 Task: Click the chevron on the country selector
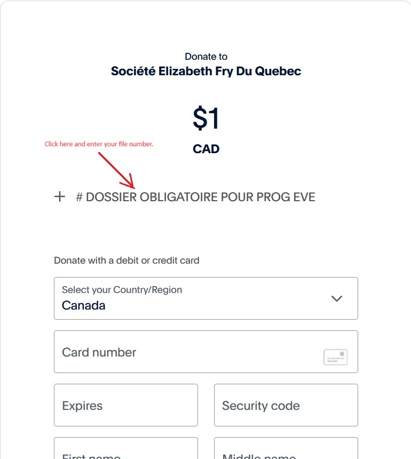point(337,299)
